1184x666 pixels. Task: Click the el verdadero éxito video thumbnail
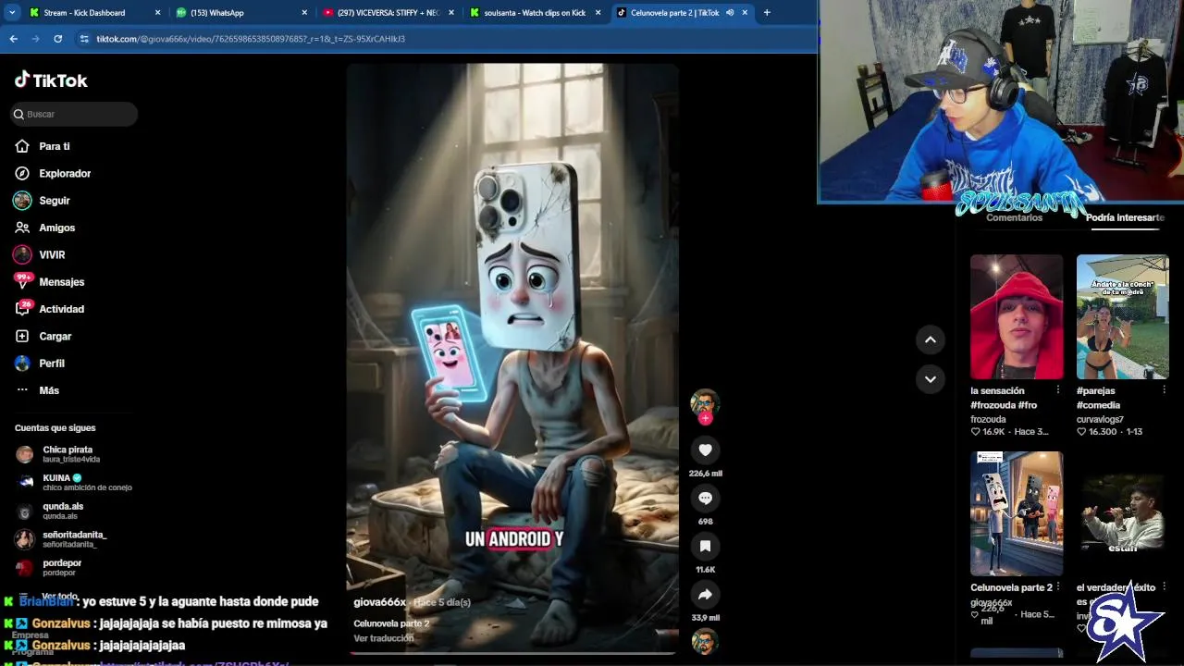1122,513
